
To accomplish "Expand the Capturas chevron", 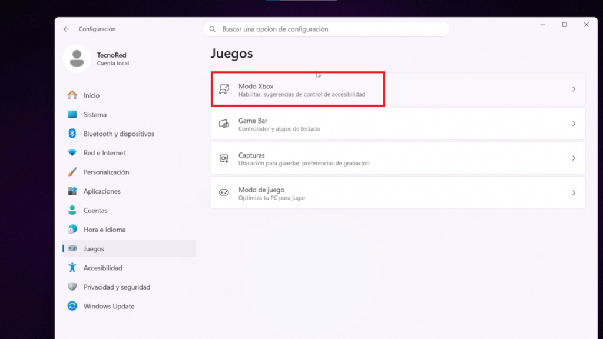I will 574,158.
